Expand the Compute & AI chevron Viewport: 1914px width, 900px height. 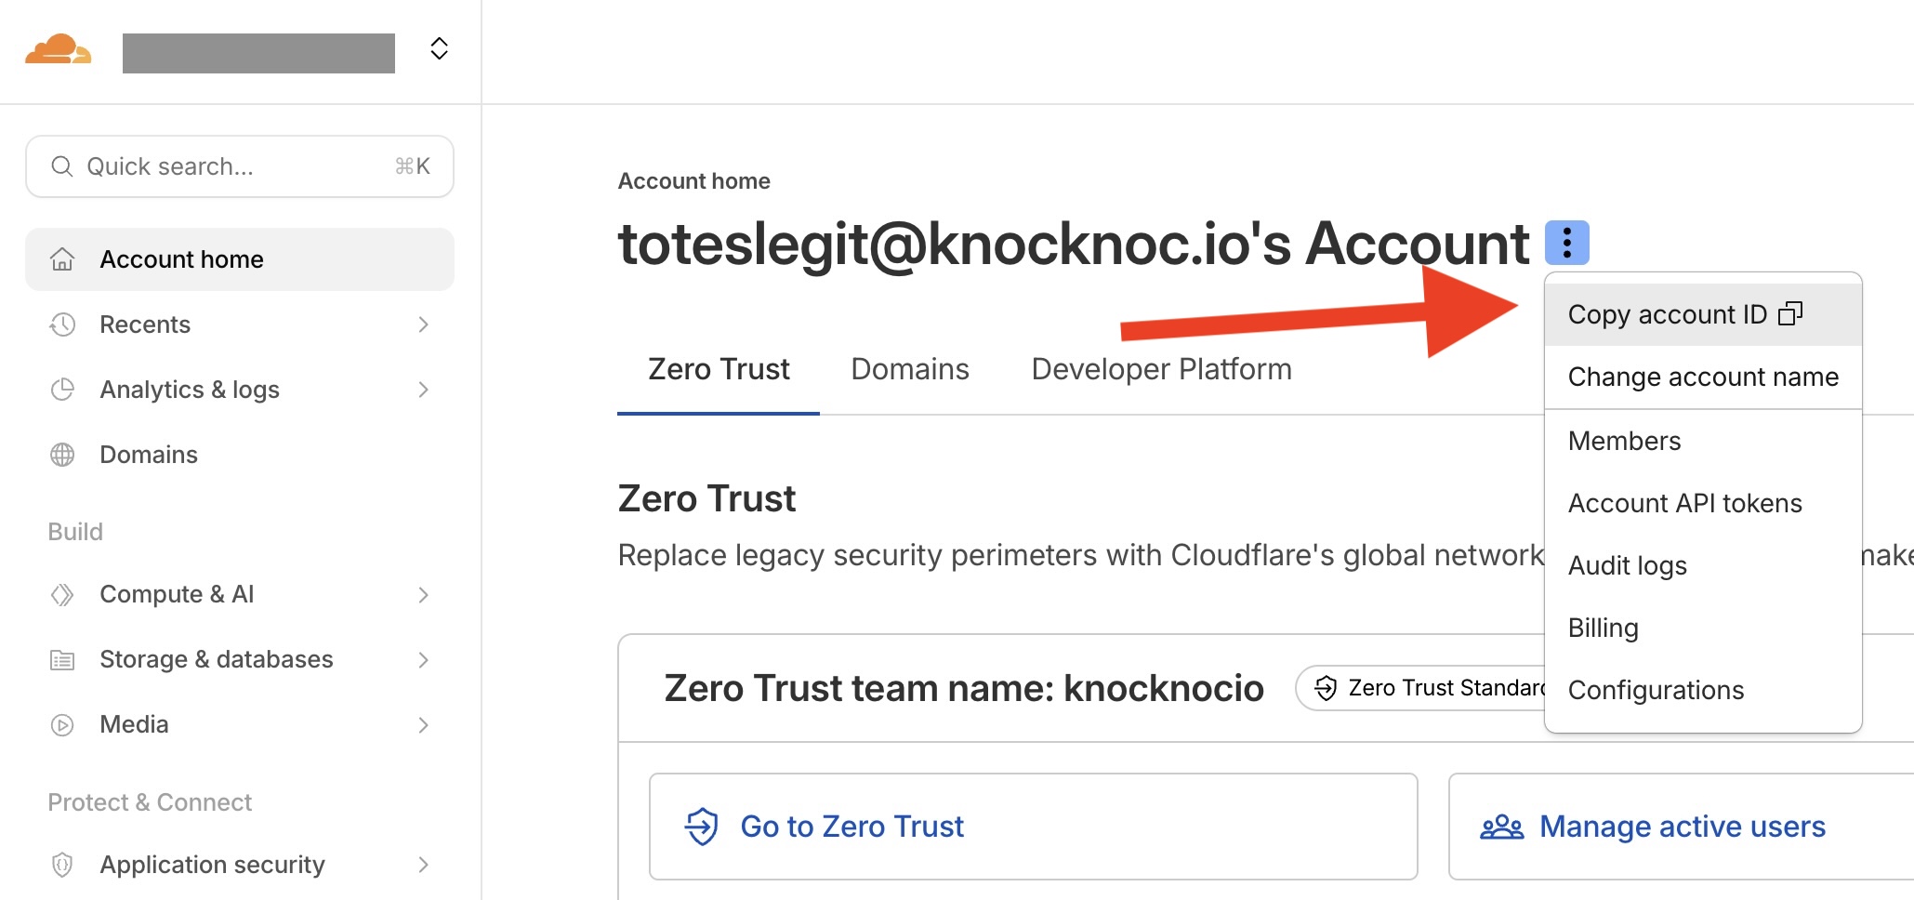(x=423, y=594)
